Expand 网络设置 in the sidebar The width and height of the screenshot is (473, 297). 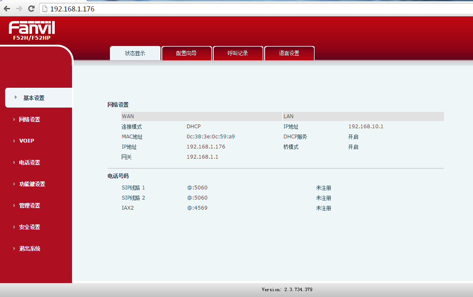(x=29, y=119)
